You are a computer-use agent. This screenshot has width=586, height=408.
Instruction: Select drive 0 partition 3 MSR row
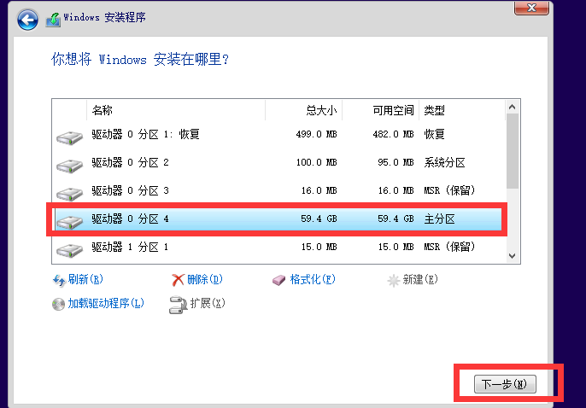(256, 191)
